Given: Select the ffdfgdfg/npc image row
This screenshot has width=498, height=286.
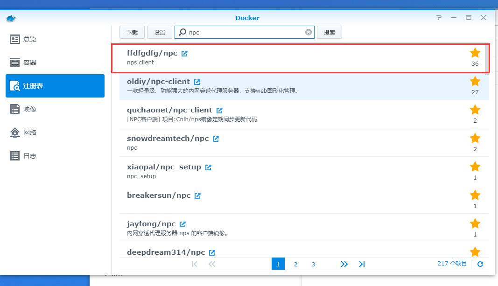Looking at the screenshot, I should [304, 57].
